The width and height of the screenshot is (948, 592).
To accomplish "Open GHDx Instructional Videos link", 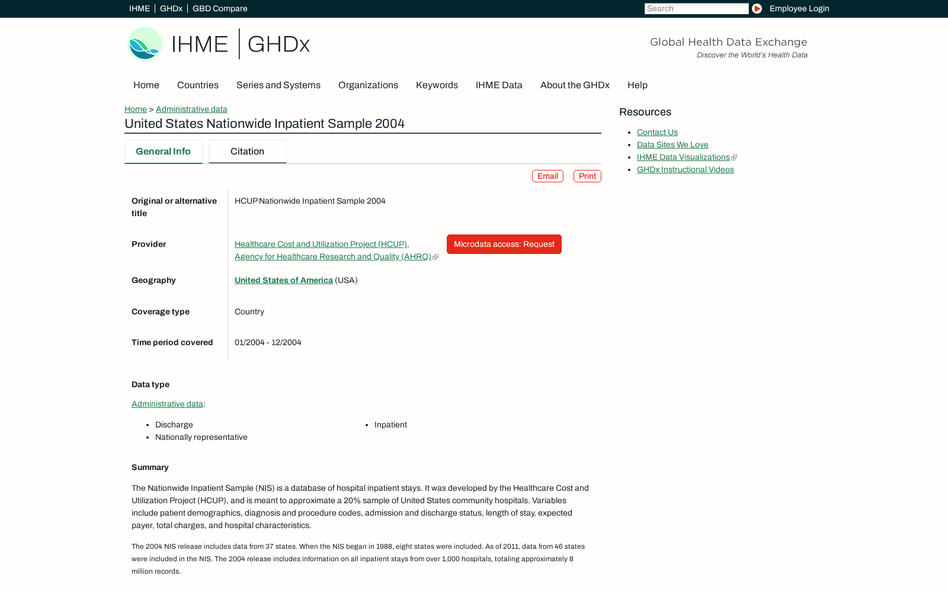I will [686, 169].
